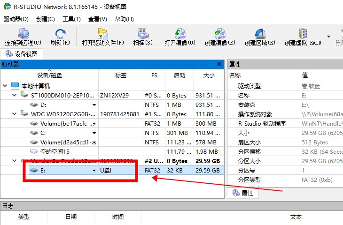
Task: Select the 分区偏移 property row
Action: point(285,152)
